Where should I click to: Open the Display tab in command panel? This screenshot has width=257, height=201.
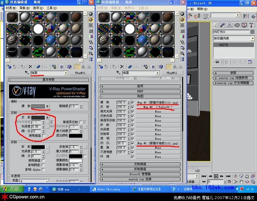244,25
